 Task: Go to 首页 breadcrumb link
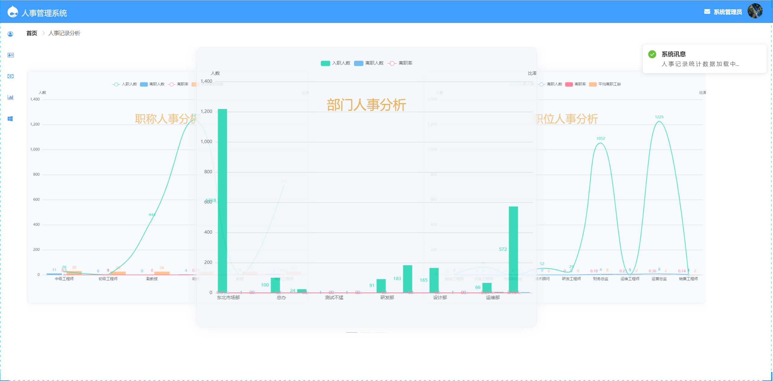[x=32, y=33]
